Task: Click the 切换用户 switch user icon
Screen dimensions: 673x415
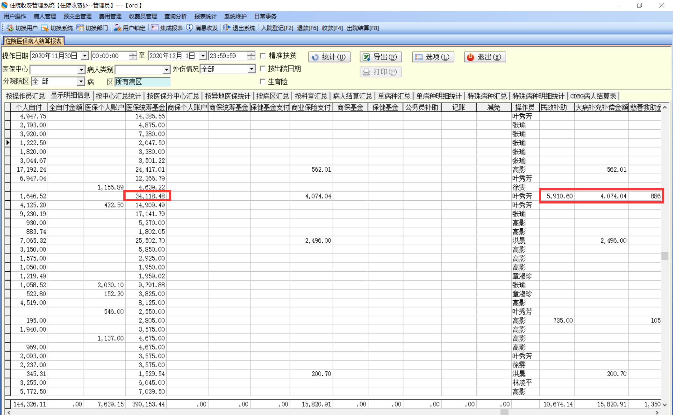Action: (x=10, y=28)
